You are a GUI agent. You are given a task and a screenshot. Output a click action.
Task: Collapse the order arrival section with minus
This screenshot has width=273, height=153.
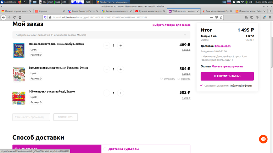(185, 35)
